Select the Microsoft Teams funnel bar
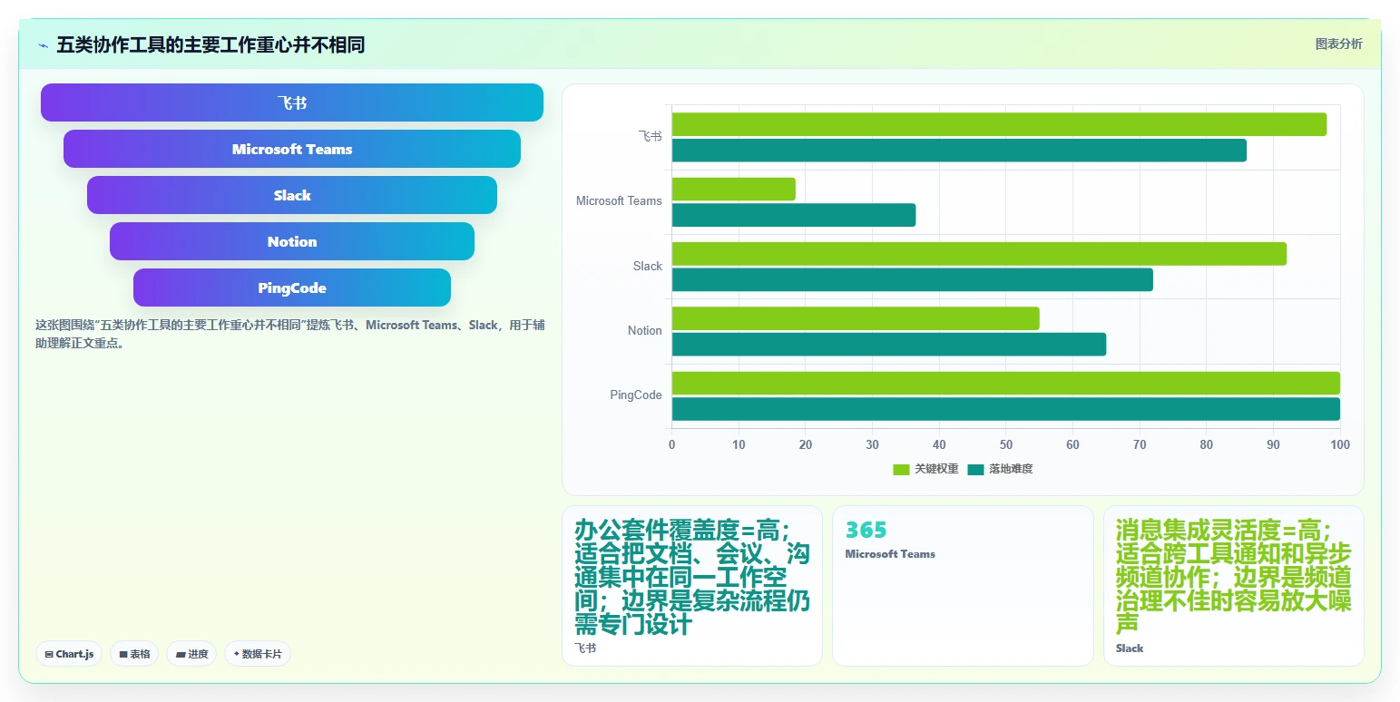This screenshot has height=702, width=1400. click(292, 149)
